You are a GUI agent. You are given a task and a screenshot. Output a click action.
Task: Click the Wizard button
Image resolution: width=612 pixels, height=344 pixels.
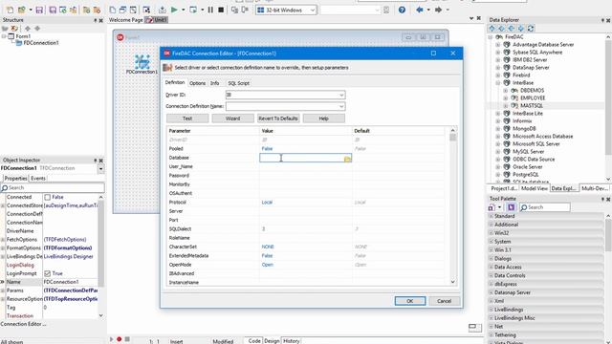click(232, 118)
